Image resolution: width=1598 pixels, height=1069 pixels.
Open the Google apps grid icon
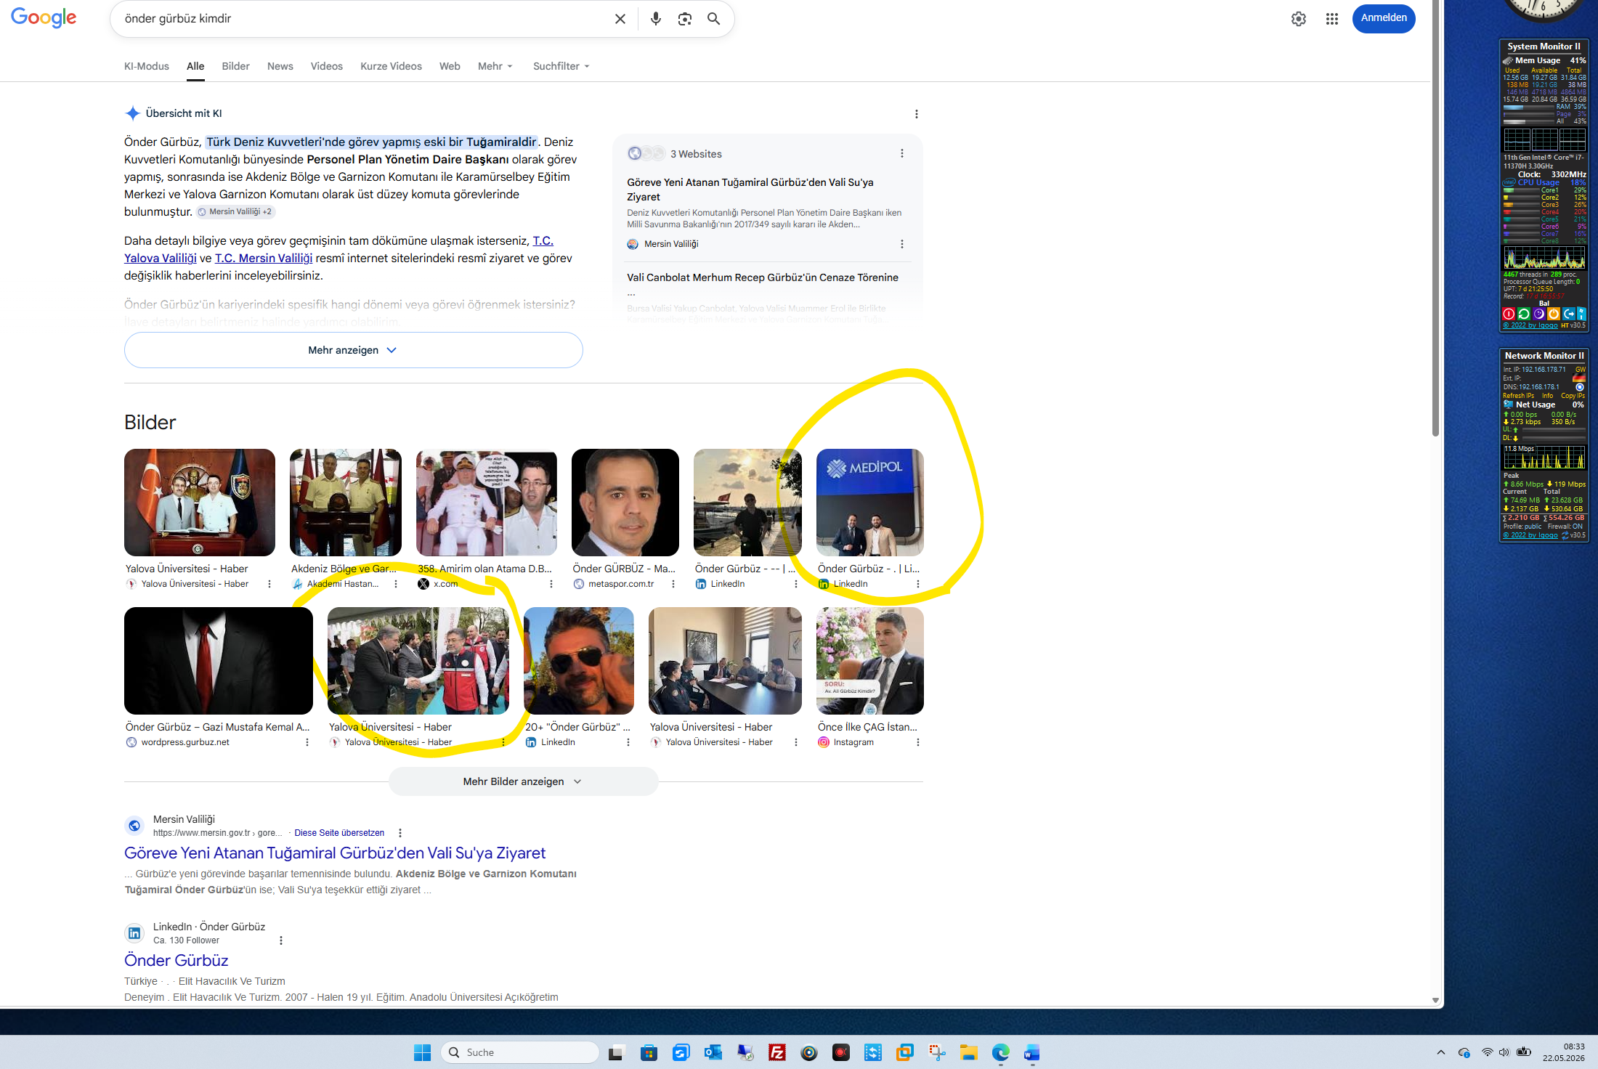click(x=1331, y=19)
